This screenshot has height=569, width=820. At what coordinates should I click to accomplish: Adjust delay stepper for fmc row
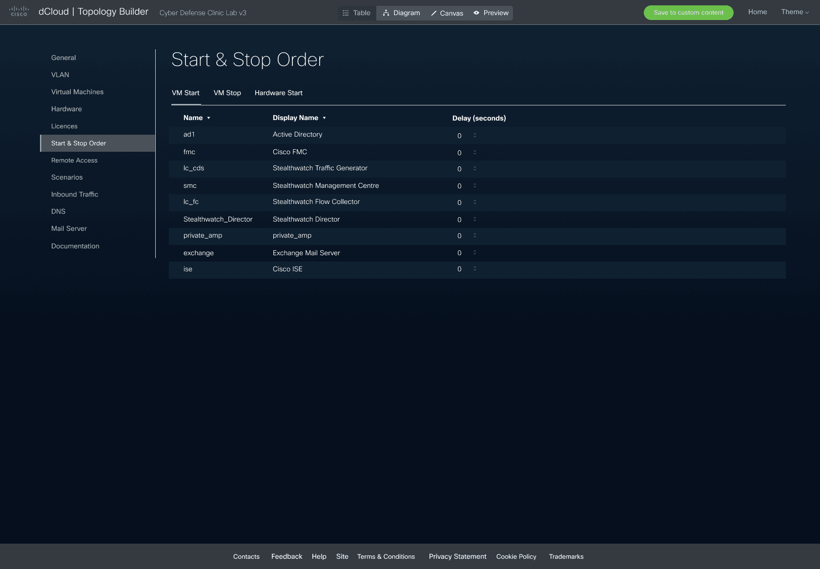[x=474, y=152]
